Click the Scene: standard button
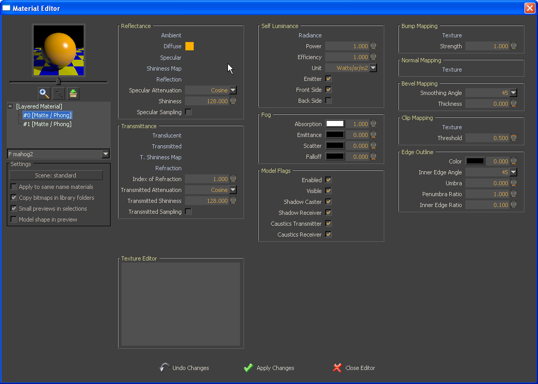Image resolution: width=538 pixels, height=384 pixels. click(x=56, y=175)
